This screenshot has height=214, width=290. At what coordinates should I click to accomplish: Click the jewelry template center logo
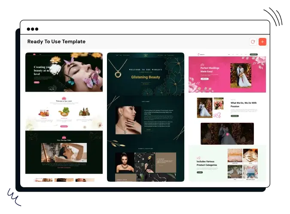coord(146,55)
